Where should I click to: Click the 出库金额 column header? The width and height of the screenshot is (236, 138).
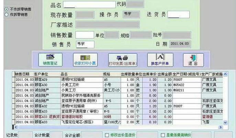(165, 74)
